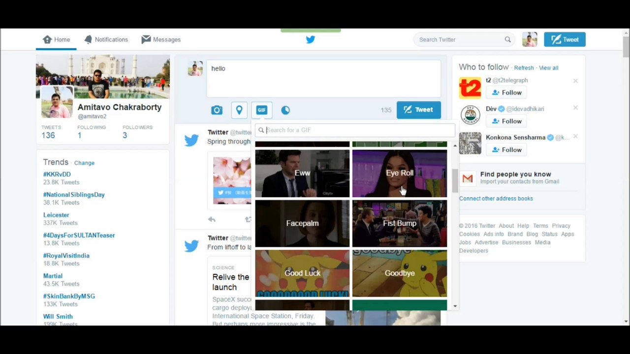
Task: Toggle the GIF picker button
Action: [x=261, y=110]
